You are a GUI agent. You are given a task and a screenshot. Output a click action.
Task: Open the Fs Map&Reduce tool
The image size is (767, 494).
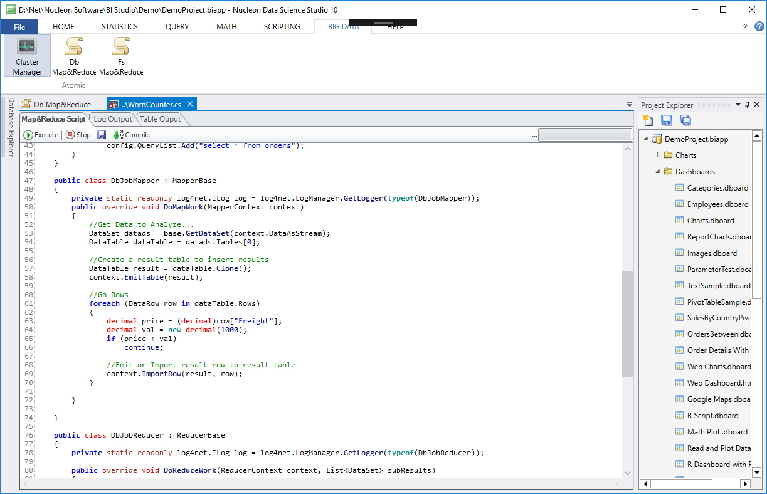pos(120,55)
